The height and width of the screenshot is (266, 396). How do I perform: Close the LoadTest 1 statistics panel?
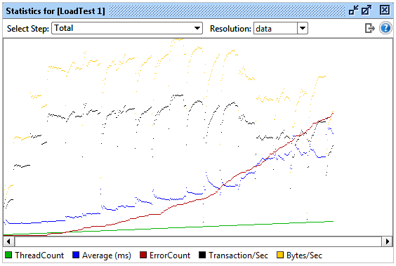(385, 11)
